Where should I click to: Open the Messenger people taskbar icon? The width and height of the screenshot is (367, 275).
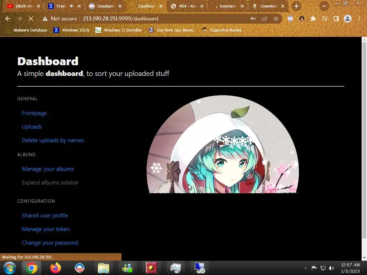(x=127, y=268)
